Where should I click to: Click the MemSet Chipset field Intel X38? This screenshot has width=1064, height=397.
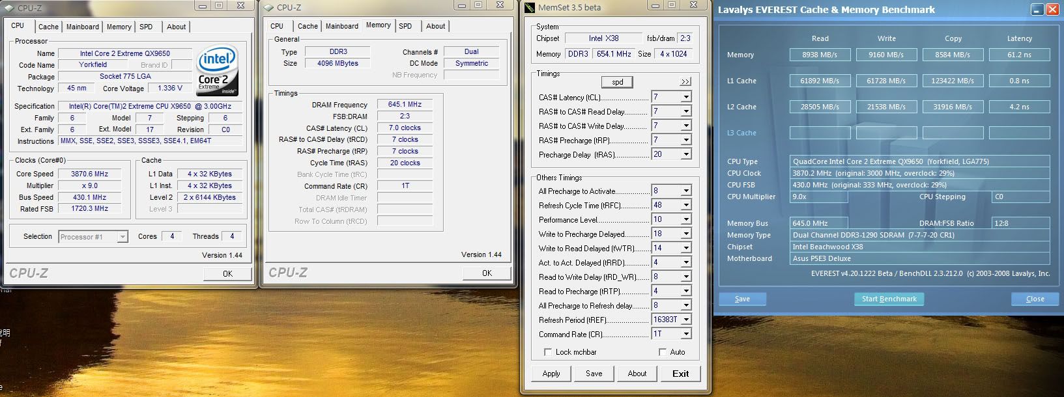(604, 38)
